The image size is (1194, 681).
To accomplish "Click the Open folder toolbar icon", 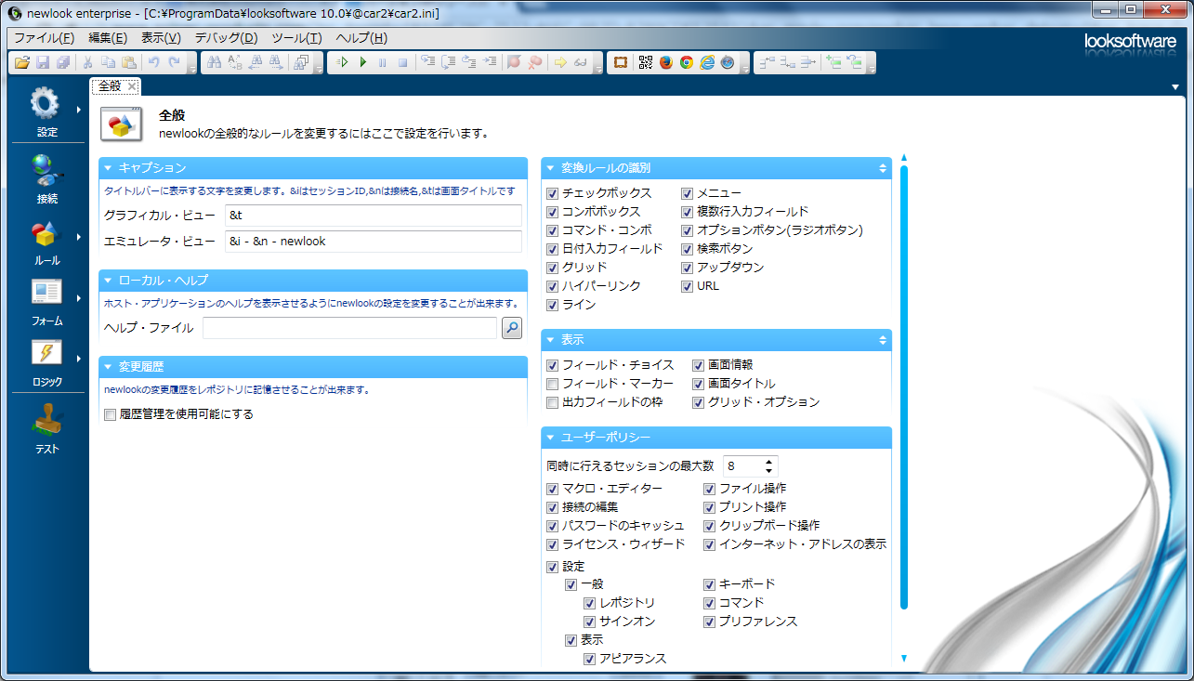I will click(x=21, y=62).
